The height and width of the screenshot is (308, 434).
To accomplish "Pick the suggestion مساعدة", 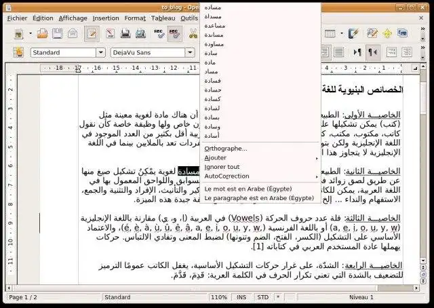I will 260,26.
